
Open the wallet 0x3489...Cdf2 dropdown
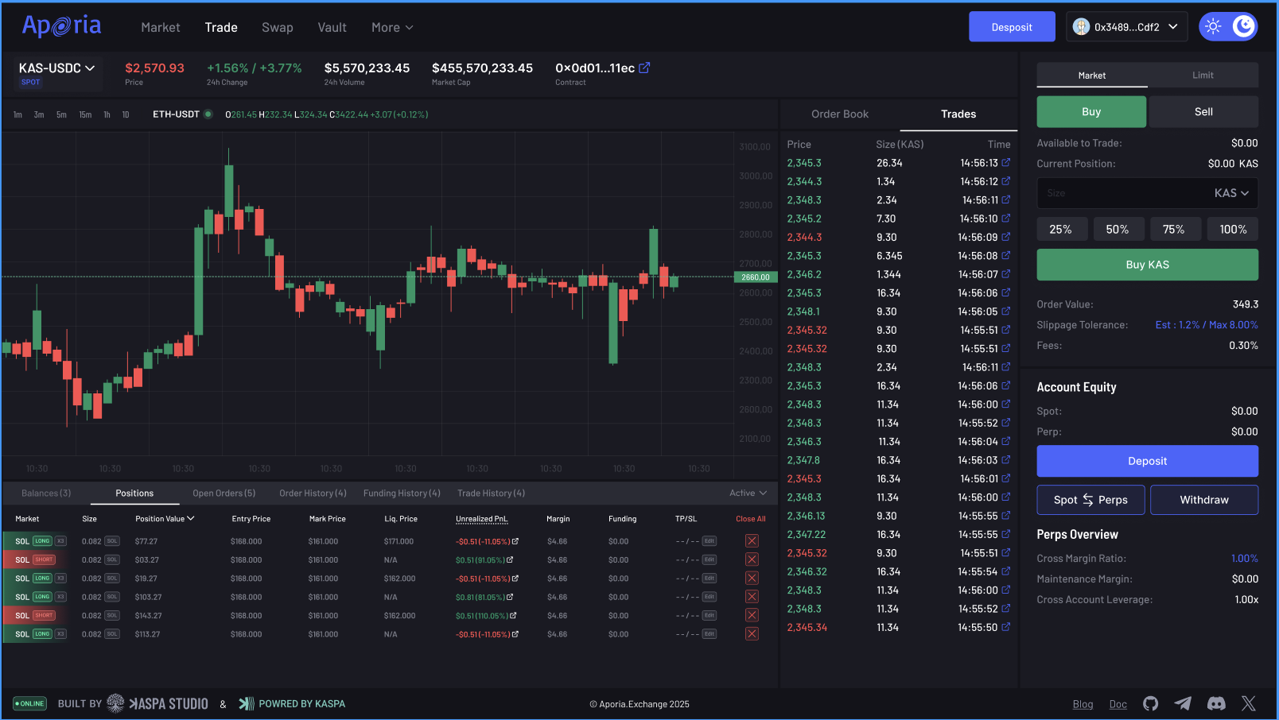pyautogui.click(x=1126, y=25)
